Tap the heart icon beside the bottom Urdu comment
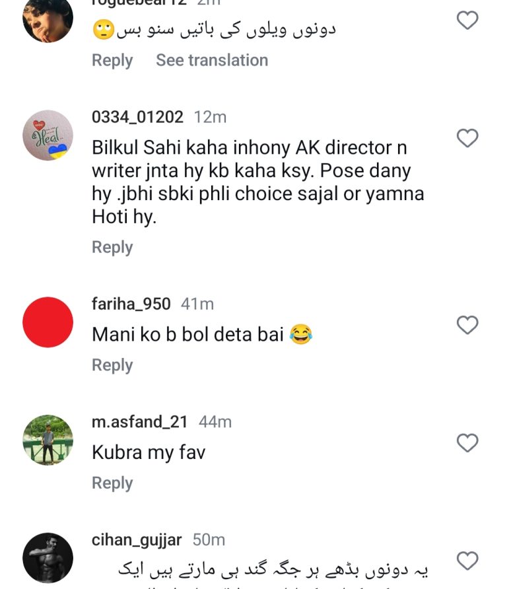 coord(467,559)
